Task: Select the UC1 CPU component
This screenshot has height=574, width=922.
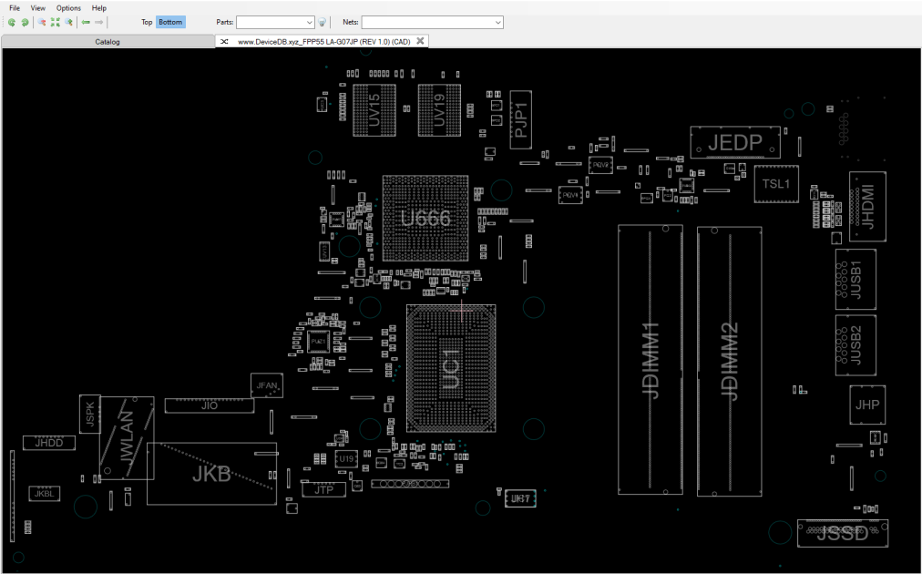Action: pos(451,369)
